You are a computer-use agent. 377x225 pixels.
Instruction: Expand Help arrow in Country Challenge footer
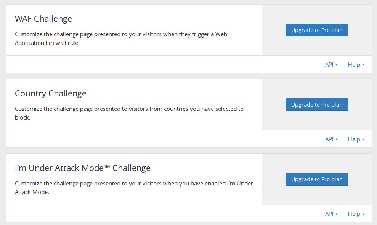pos(363,139)
